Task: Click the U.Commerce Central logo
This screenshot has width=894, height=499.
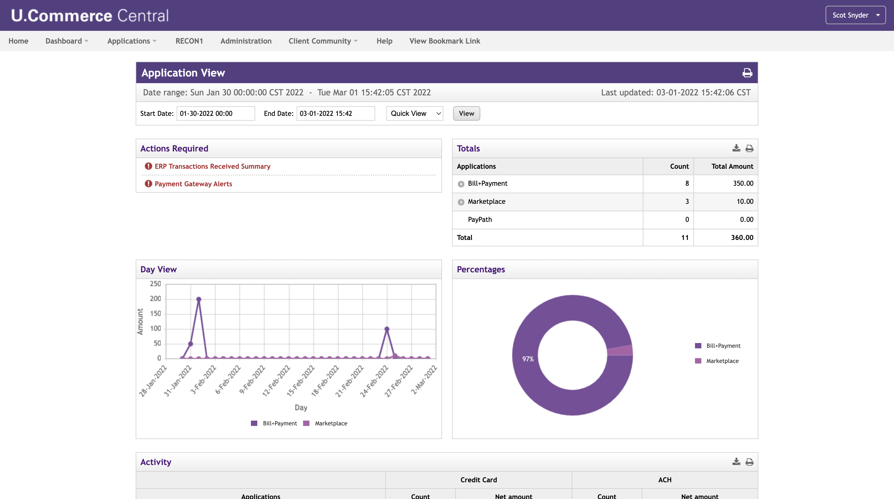Action: (90, 15)
